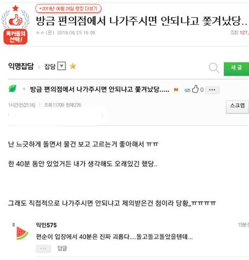Click the bold post title in thread
249x260 pixels.
100,89
